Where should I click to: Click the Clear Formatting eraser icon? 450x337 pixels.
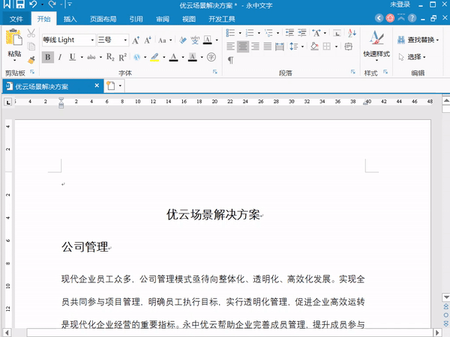click(x=182, y=40)
